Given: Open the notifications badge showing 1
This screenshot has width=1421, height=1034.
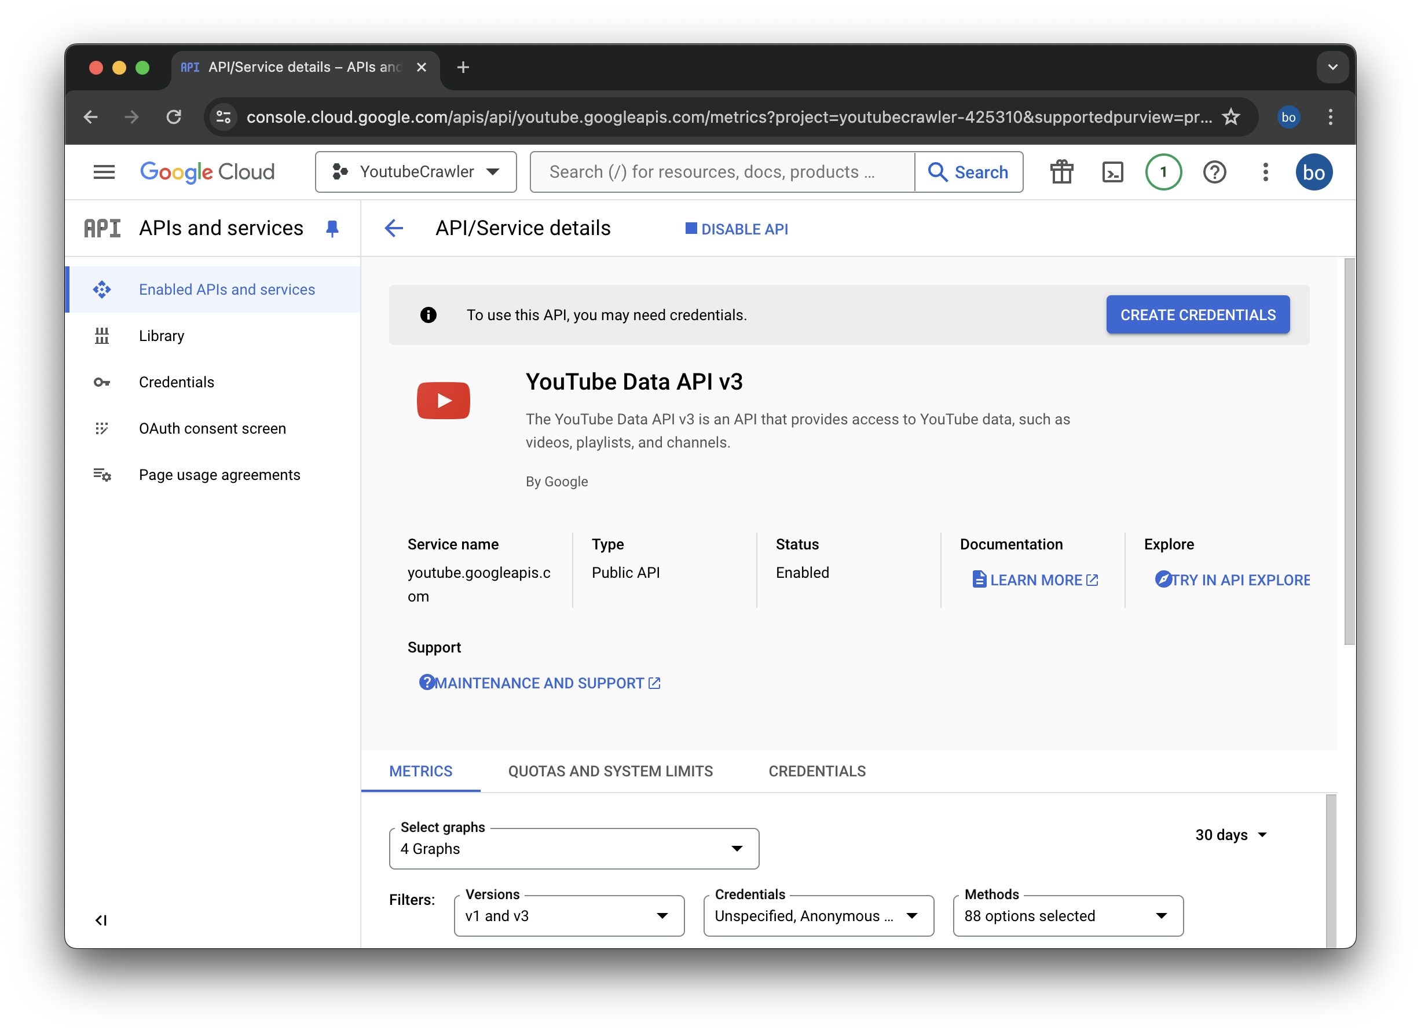Looking at the screenshot, I should click(x=1163, y=171).
